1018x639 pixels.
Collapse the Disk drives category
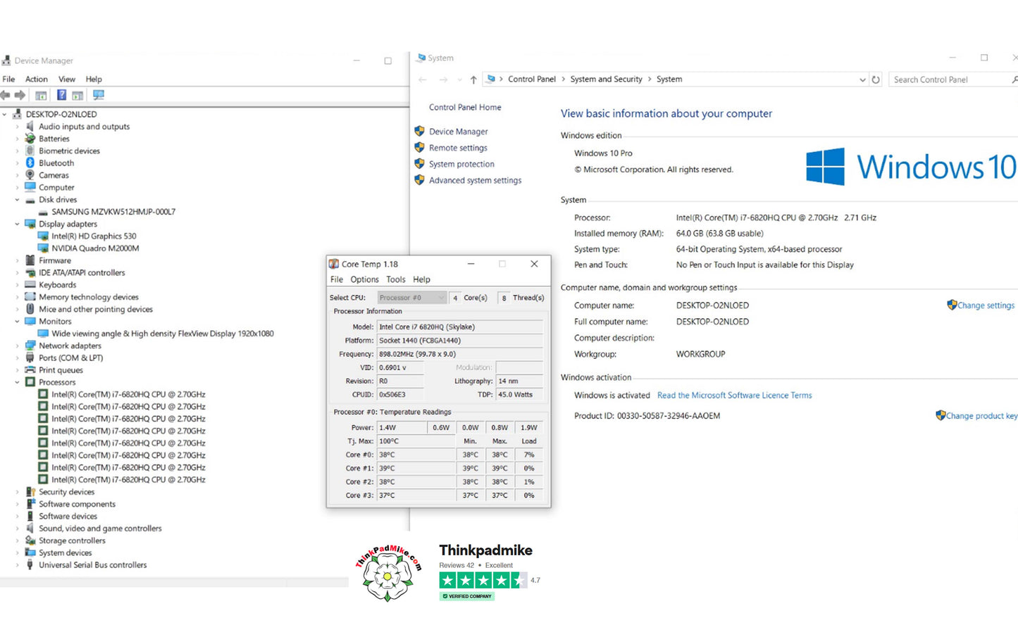[x=17, y=200]
